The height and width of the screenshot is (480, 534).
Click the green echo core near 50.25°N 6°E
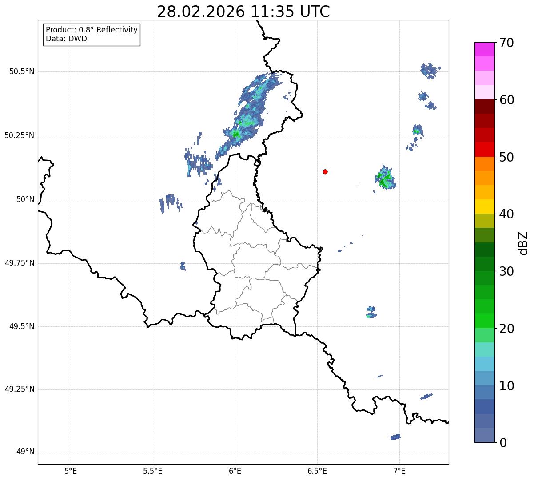coord(236,133)
